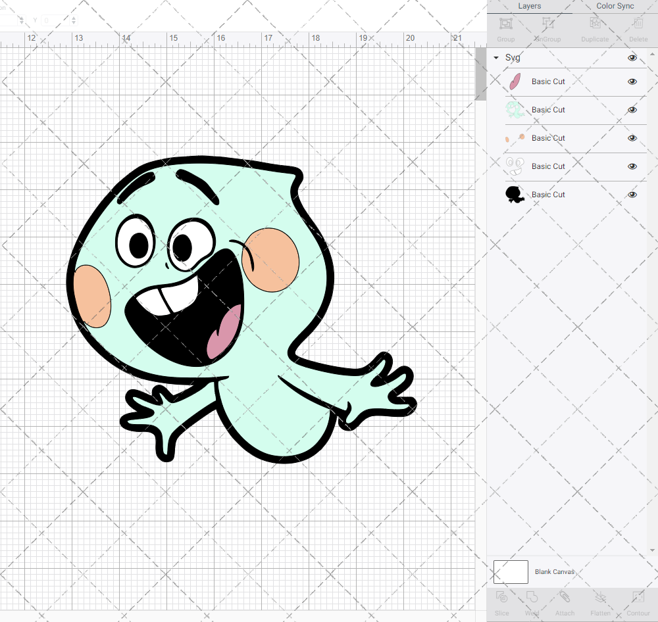Select the Weld tool

532,597
